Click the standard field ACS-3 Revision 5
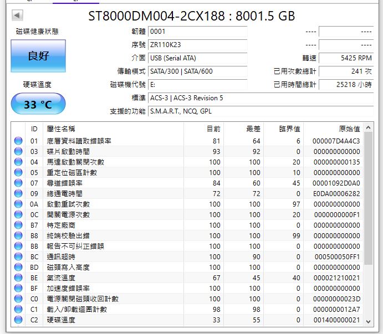 [261, 98]
